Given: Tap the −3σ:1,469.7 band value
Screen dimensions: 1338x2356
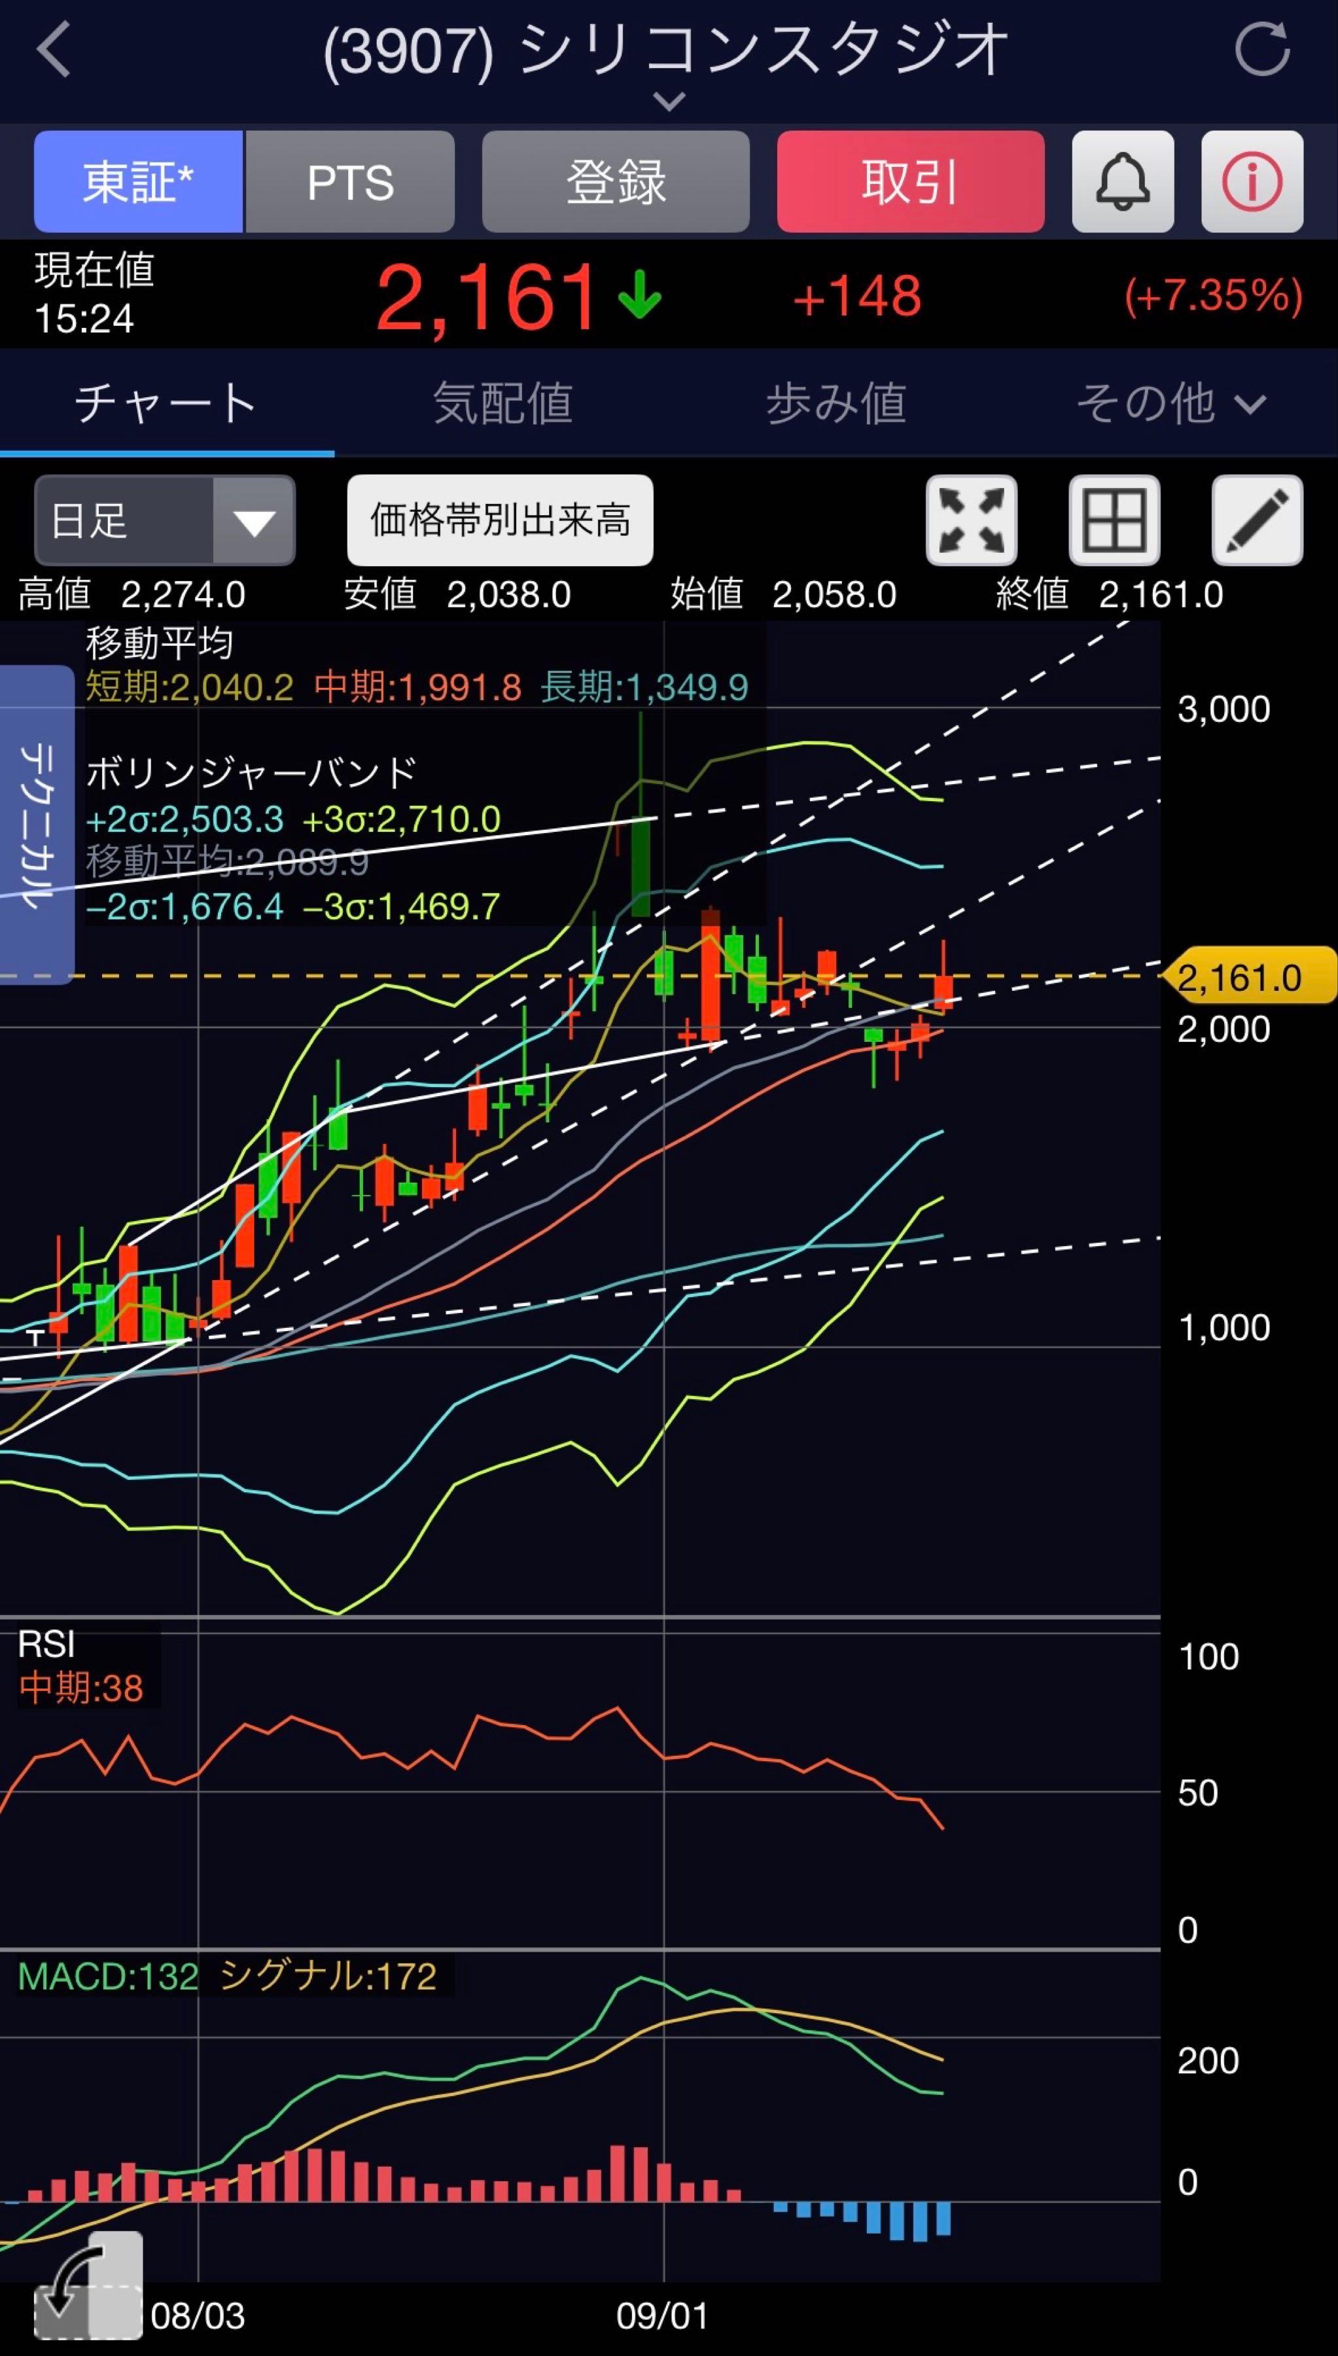Looking at the screenshot, I should click(402, 907).
